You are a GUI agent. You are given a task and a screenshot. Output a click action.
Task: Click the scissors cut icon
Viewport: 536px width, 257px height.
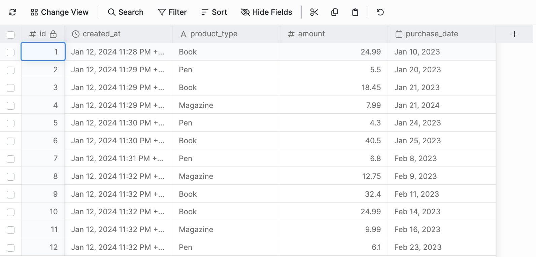[314, 12]
